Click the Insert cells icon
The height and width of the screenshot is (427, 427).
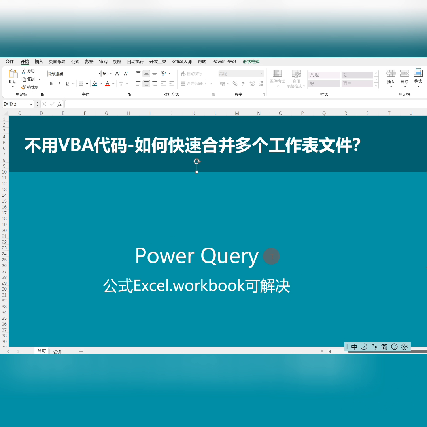point(391,73)
